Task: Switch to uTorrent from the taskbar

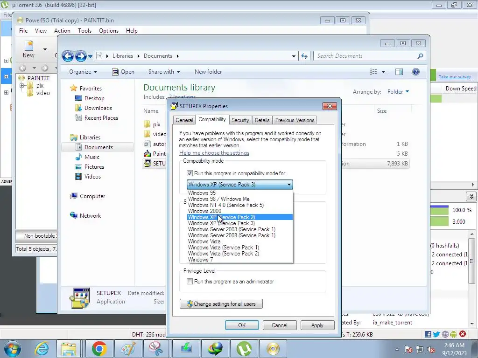Action: [x=244, y=349]
